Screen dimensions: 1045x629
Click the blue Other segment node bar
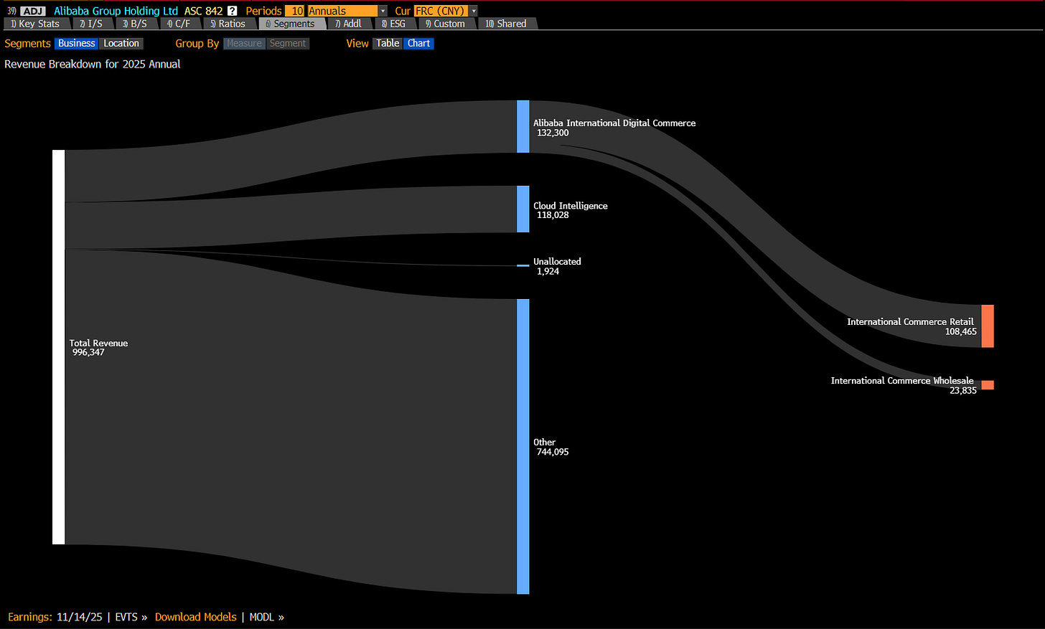(x=522, y=446)
